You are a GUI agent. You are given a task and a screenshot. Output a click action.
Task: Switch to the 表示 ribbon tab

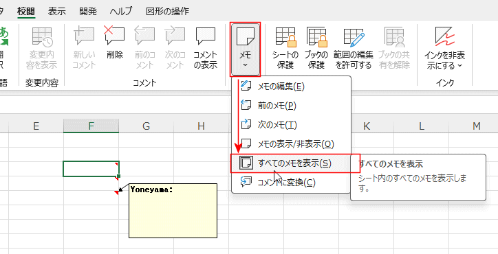[57, 12]
